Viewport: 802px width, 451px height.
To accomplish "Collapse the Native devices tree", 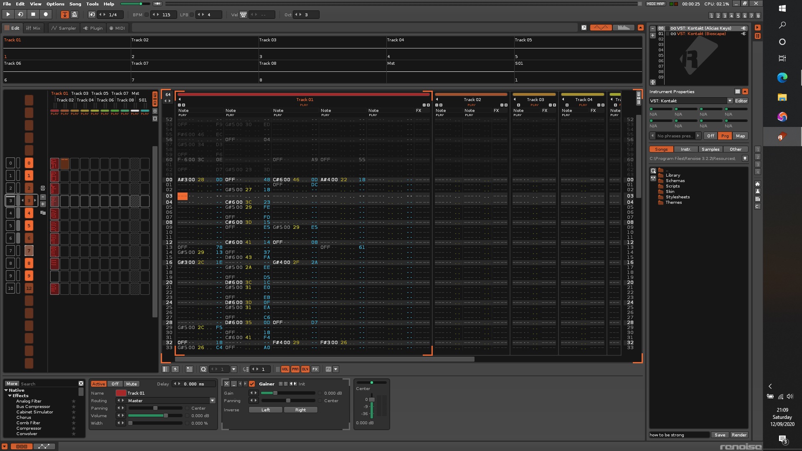I will pyautogui.click(x=6, y=390).
